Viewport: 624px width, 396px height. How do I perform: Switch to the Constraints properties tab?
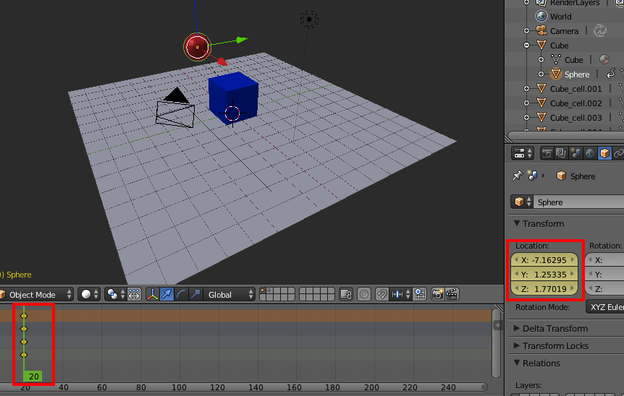coord(618,153)
